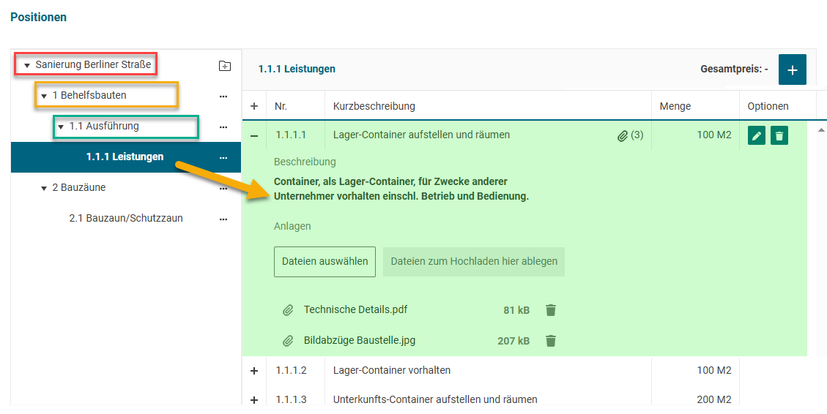Screen dimensions: 827x414
Task: Click the paperclip attachment count icon in row 1.1.1.1
Action: 623,135
